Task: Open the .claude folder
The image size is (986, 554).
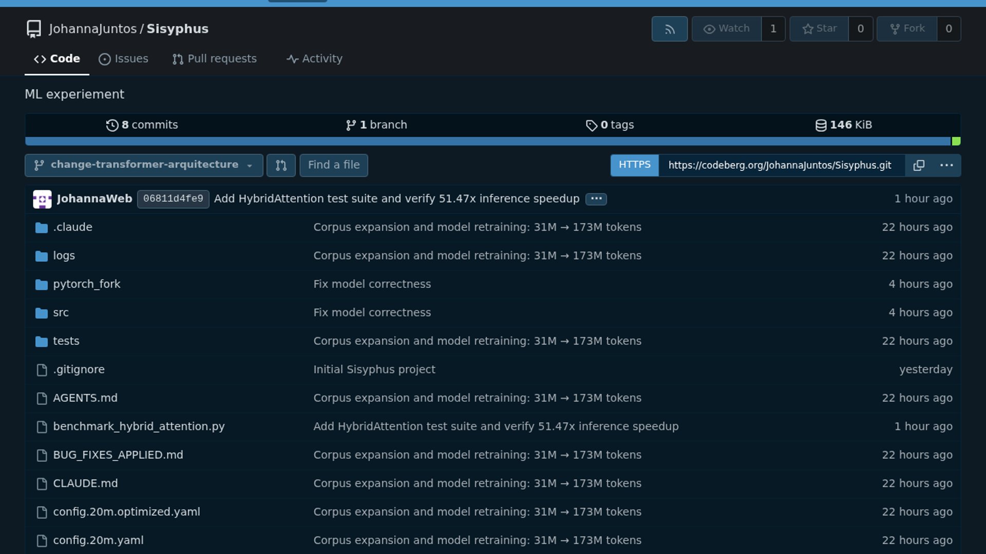Action: pyautogui.click(x=72, y=227)
